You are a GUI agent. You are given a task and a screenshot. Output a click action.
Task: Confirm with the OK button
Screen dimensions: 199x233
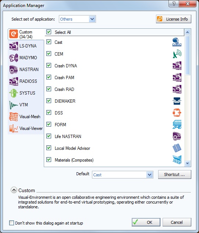[146, 222]
